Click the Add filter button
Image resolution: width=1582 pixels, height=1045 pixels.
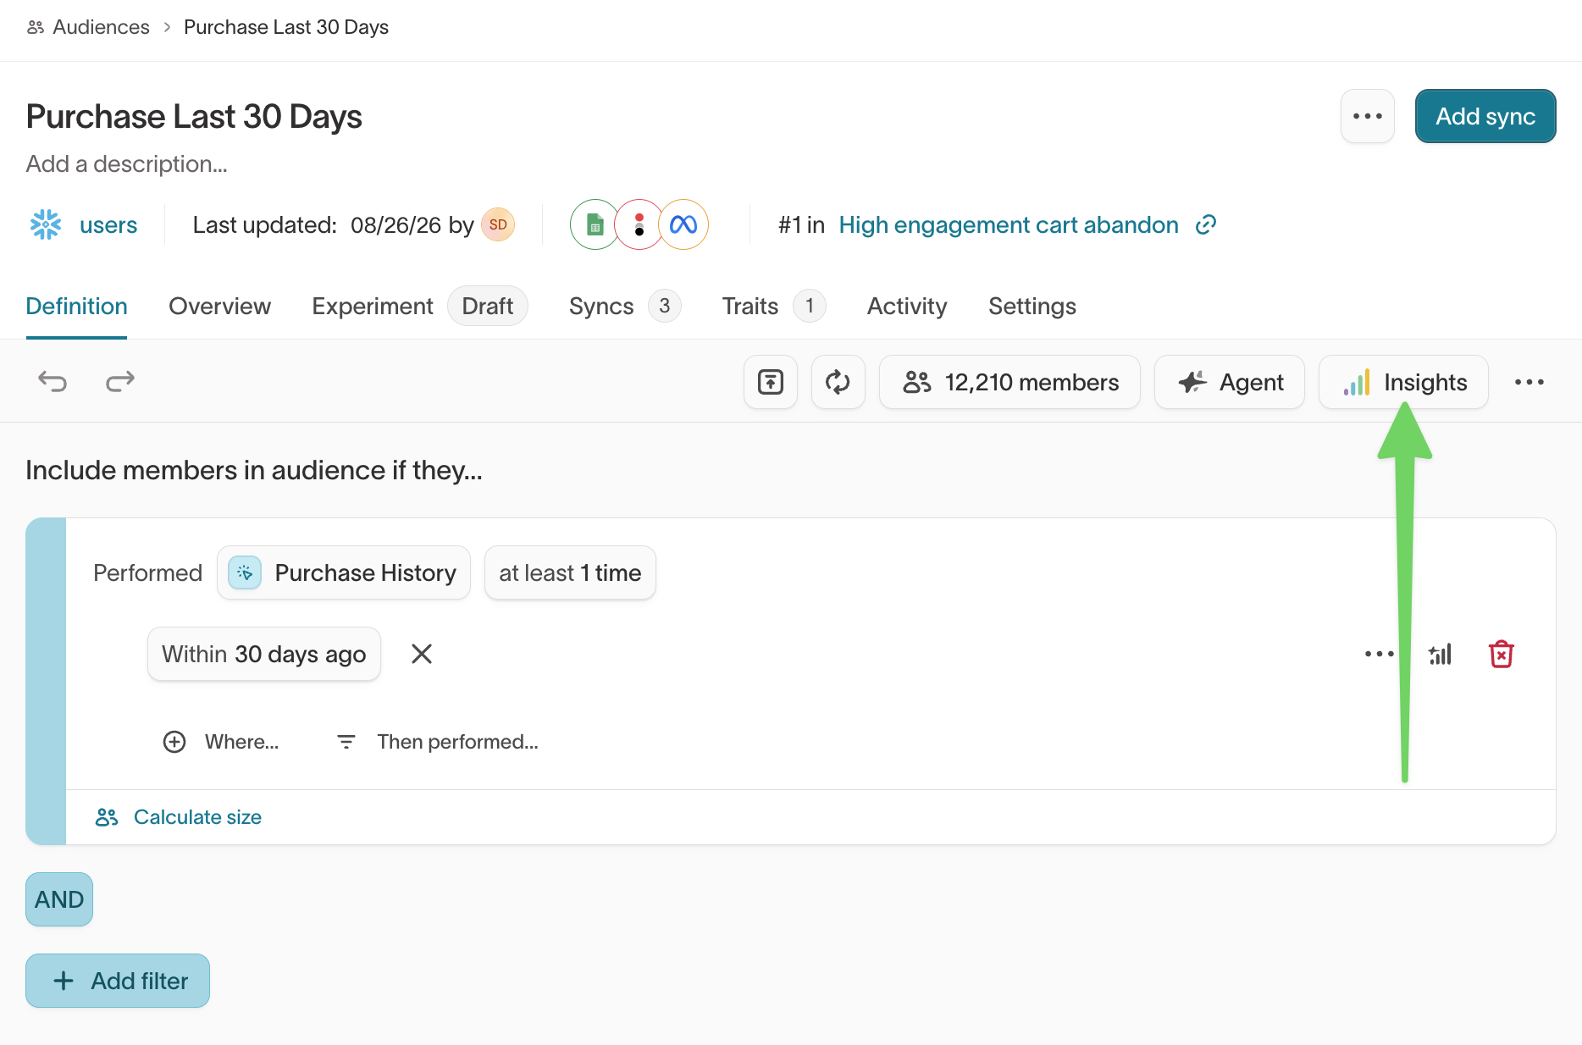pos(118,981)
